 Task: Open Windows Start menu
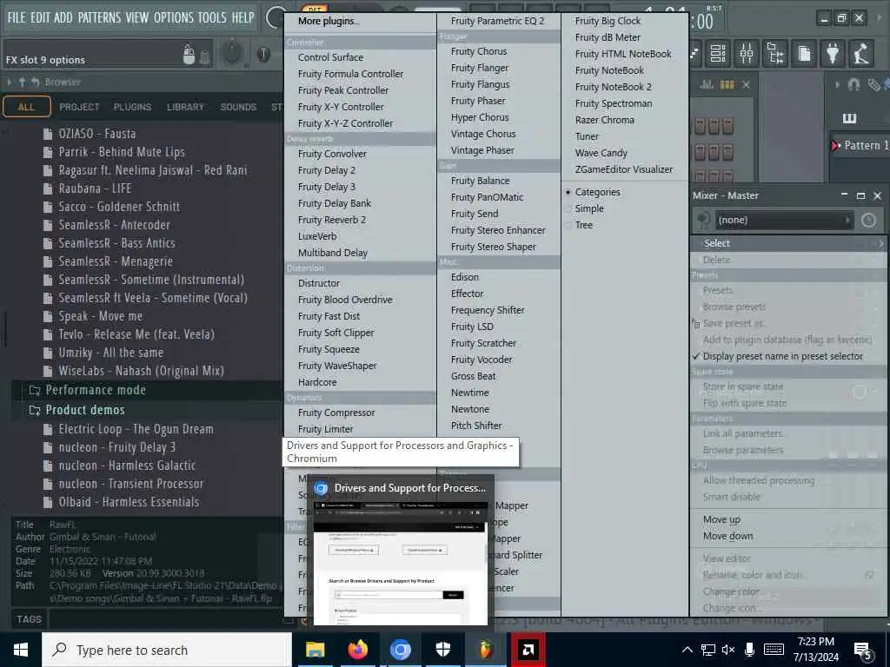pos(21,650)
